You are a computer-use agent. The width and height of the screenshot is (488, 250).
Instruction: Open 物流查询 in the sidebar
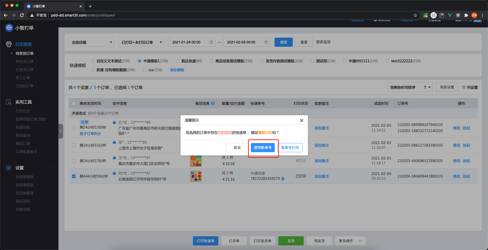click(x=23, y=135)
